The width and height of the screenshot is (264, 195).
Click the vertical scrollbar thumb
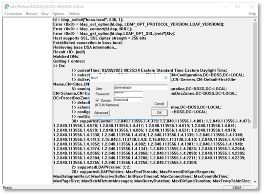(255, 75)
